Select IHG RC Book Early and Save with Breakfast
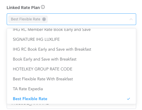Viewport: 142px width, 110px height. coord(71,49)
